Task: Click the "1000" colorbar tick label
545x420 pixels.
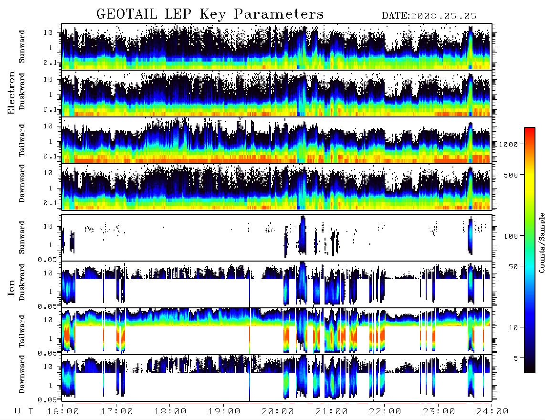Action: coord(508,144)
